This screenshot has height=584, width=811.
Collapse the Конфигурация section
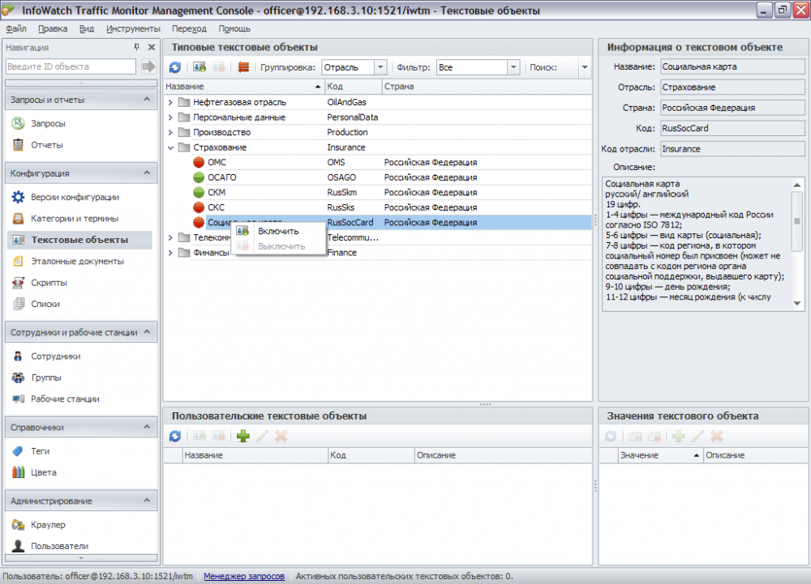[x=147, y=173]
